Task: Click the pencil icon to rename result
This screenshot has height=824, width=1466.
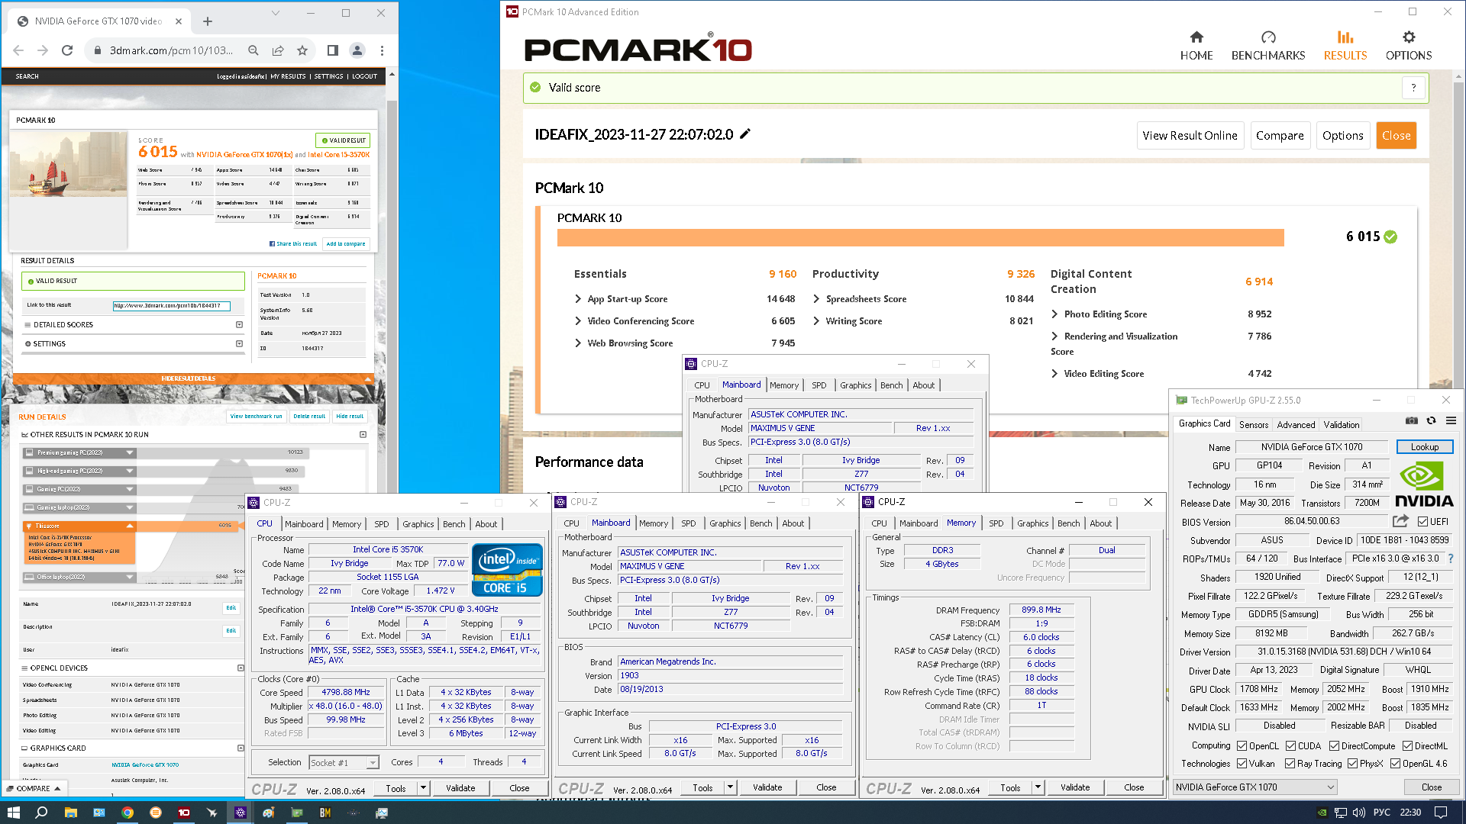Action: (745, 134)
